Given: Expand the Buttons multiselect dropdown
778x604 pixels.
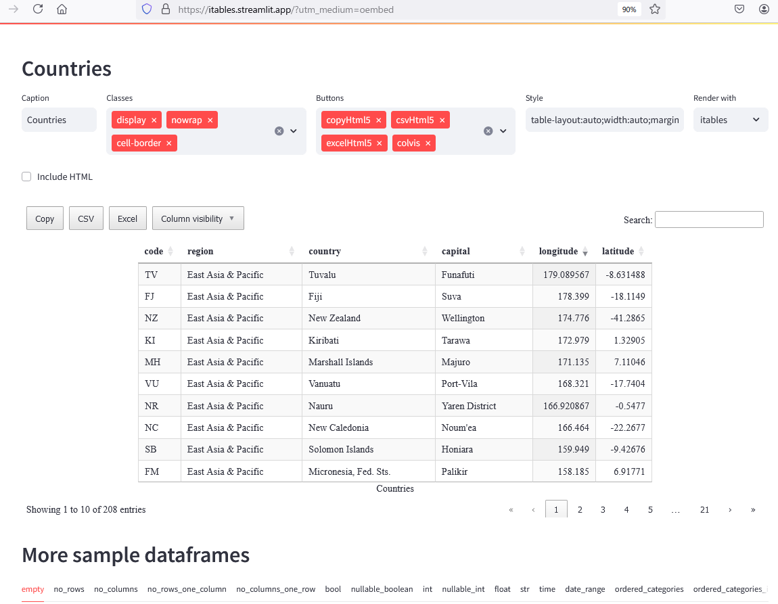Looking at the screenshot, I should point(503,131).
